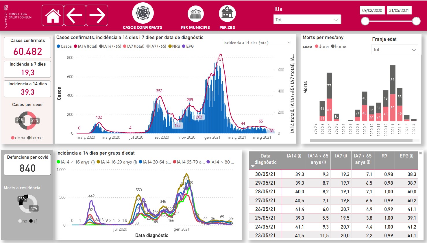Toggle the EPG legend series
This screenshot has height=243, width=427.
tap(188, 46)
